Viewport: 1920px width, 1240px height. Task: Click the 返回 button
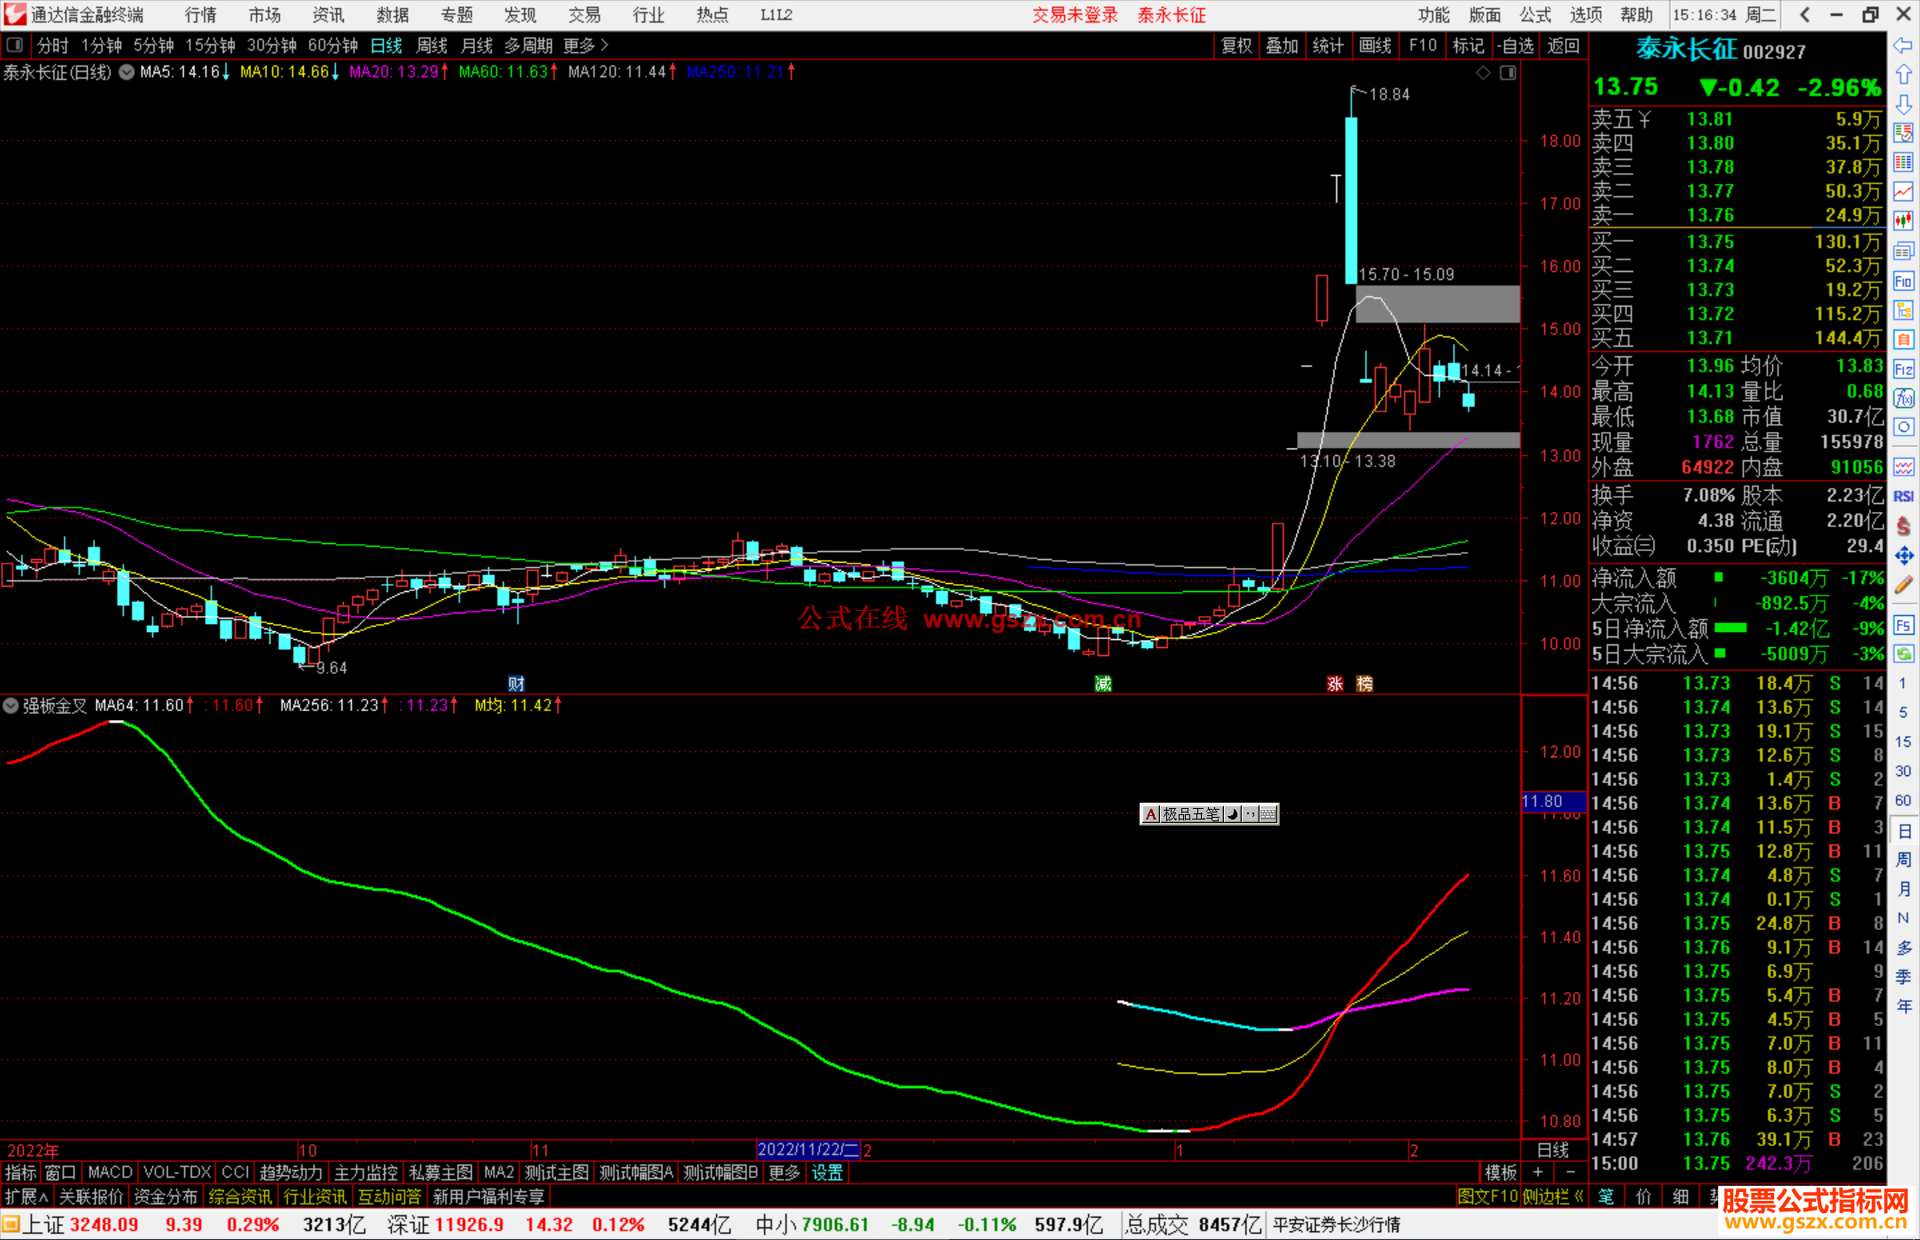tap(1563, 45)
